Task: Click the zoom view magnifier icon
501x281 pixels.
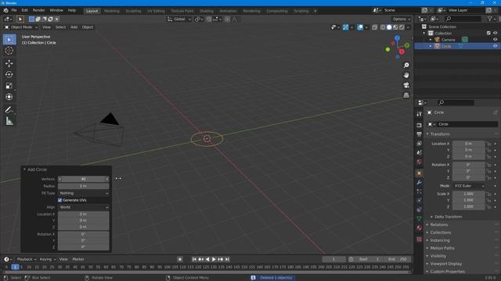Action: pyautogui.click(x=406, y=66)
